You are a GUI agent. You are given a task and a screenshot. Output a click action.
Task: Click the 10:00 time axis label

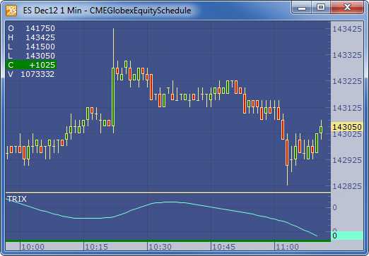click(33, 247)
